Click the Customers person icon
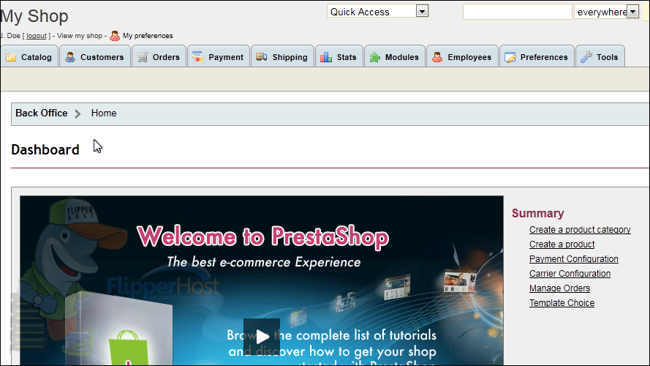Viewport: 650px width, 366px height. 70,57
